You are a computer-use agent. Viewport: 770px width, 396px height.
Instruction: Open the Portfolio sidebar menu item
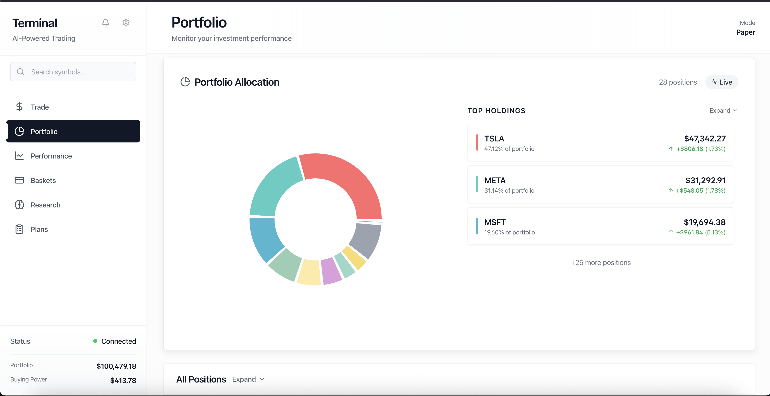point(73,131)
